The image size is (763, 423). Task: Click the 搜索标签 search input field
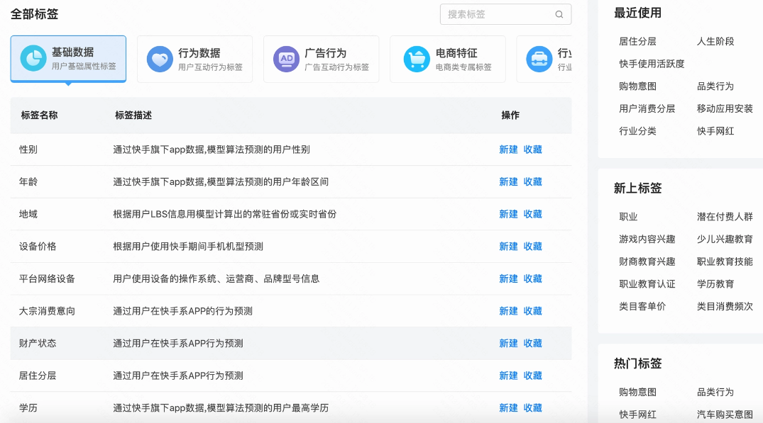497,14
